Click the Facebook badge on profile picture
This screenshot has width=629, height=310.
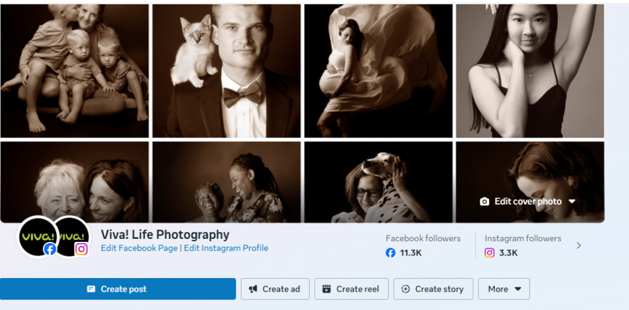[50, 249]
